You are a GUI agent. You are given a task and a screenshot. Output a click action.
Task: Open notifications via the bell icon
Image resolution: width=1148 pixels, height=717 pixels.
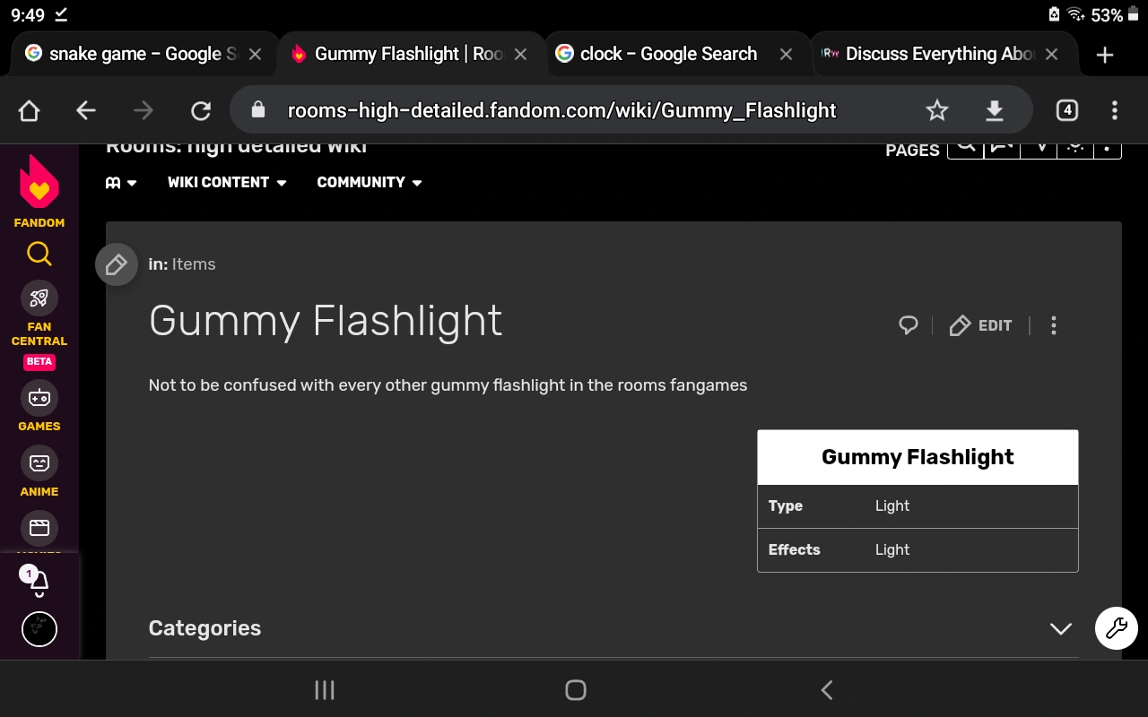pyautogui.click(x=39, y=582)
